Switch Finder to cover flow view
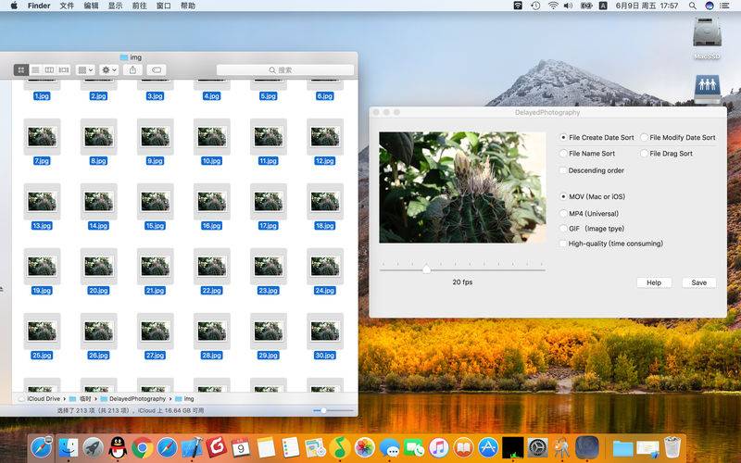This screenshot has width=741, height=463. [64, 70]
